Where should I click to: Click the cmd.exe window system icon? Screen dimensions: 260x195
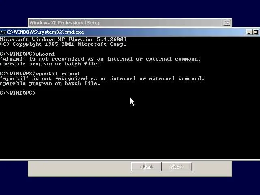[3, 32]
